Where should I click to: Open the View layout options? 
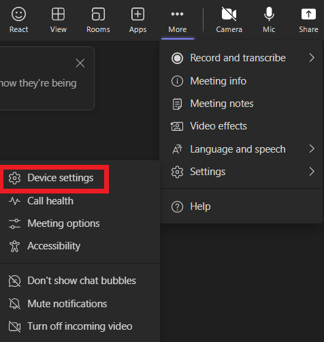coord(59,20)
